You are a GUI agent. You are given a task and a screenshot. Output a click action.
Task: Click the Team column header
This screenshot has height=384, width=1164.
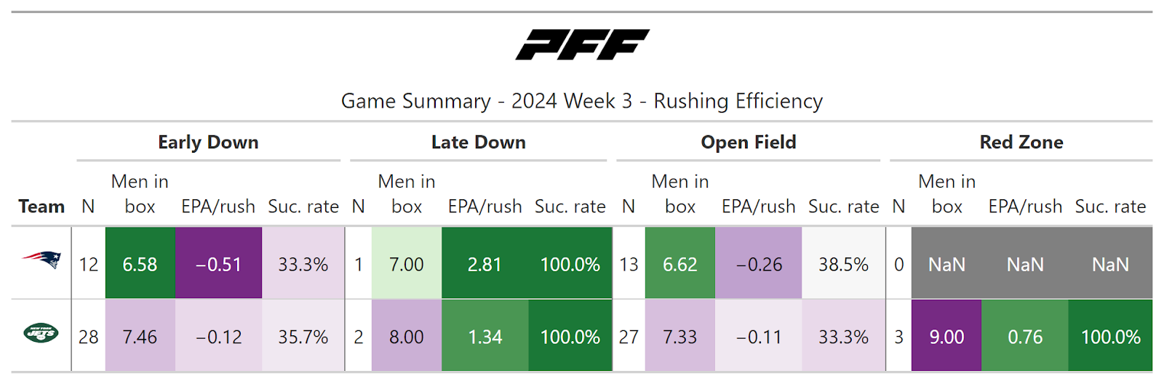(41, 207)
